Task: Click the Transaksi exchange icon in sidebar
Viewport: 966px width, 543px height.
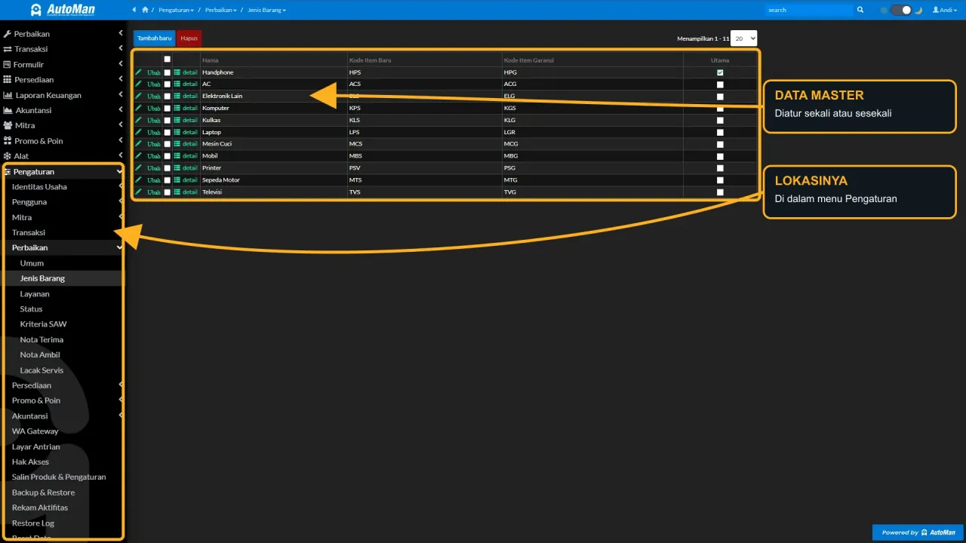Action: click(x=8, y=49)
